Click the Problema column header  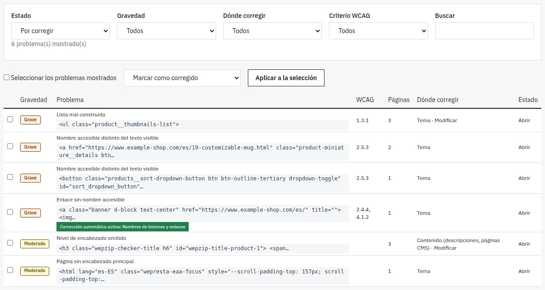(70, 100)
